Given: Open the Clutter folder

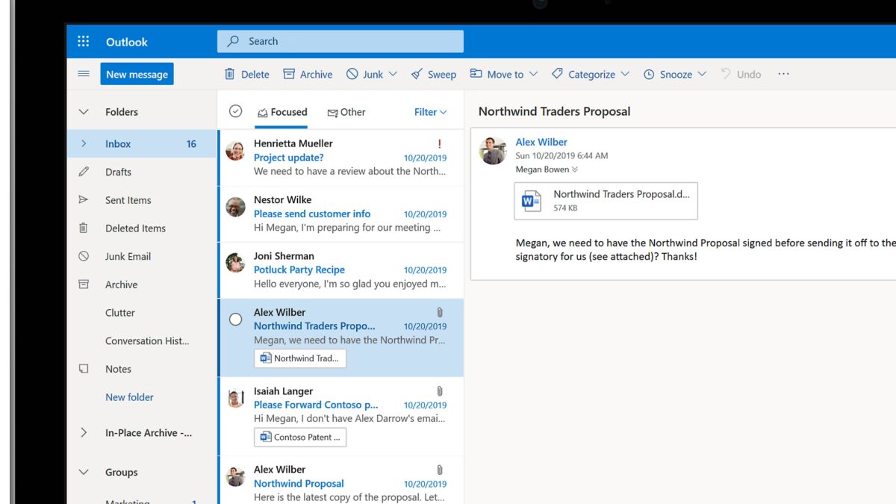Looking at the screenshot, I should click(x=120, y=313).
